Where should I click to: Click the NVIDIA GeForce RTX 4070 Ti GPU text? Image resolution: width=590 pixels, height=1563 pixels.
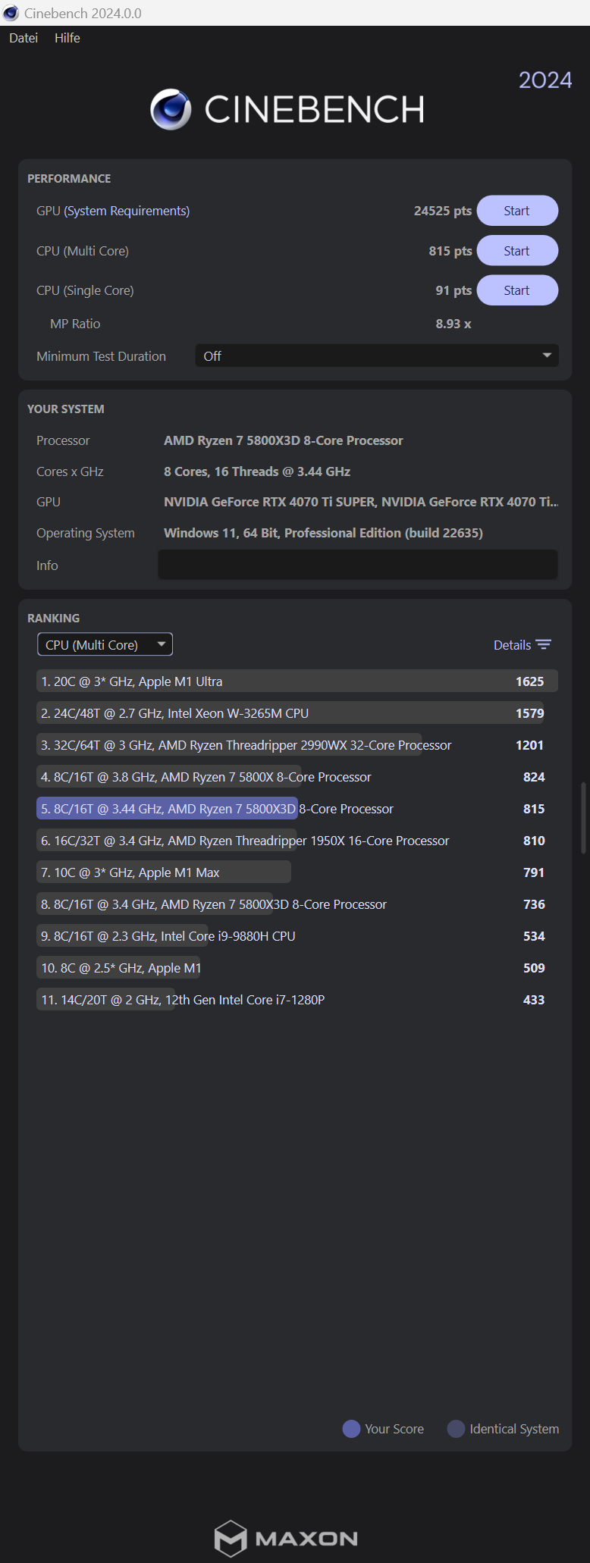point(361,502)
